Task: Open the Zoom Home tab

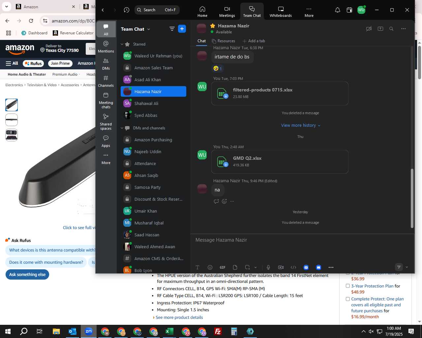Action: tap(202, 12)
